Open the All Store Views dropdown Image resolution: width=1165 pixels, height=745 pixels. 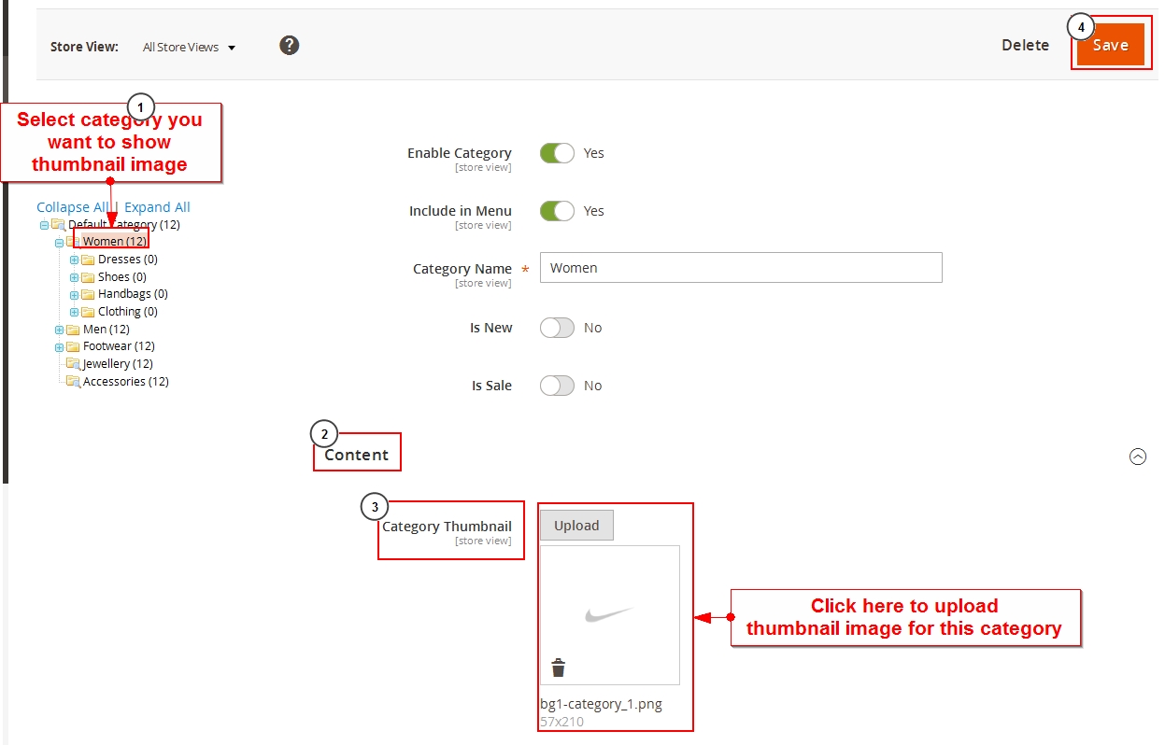pos(189,47)
